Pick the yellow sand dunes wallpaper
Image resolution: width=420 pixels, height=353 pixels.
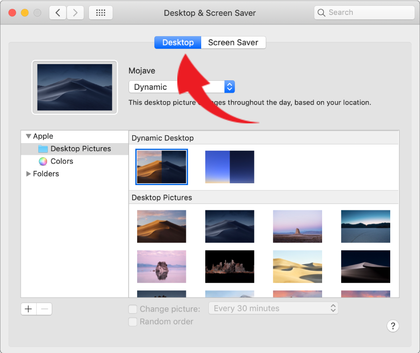pyautogui.click(x=297, y=266)
